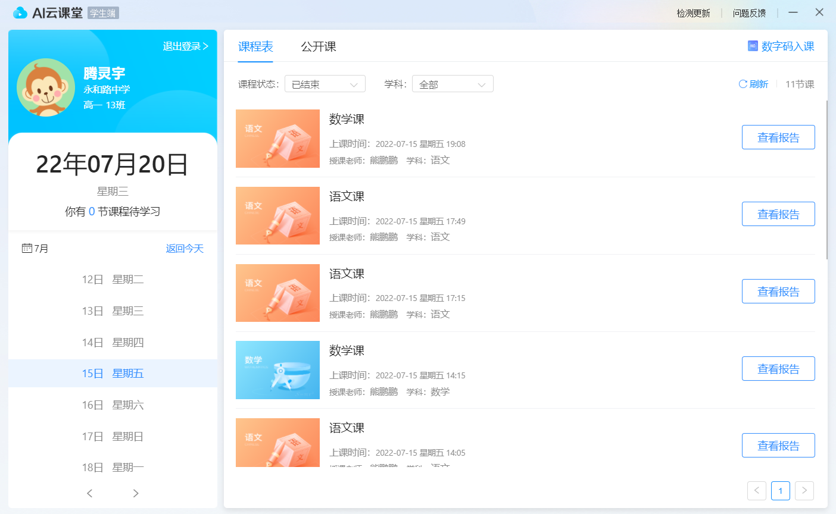Click 你有 0 节课程待学习 text
Viewport: 836px width, 514px height.
[113, 212]
